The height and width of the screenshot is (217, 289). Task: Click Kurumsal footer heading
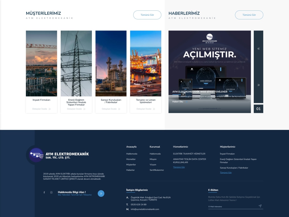pyautogui.click(x=155, y=147)
